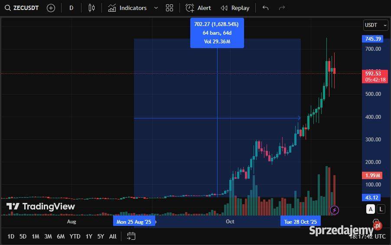
Task: Click the add symbol plus icon
Action: click(51, 8)
